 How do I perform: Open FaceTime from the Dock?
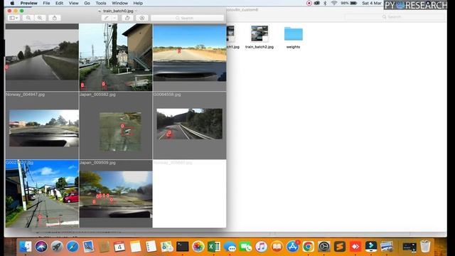(x=245, y=247)
